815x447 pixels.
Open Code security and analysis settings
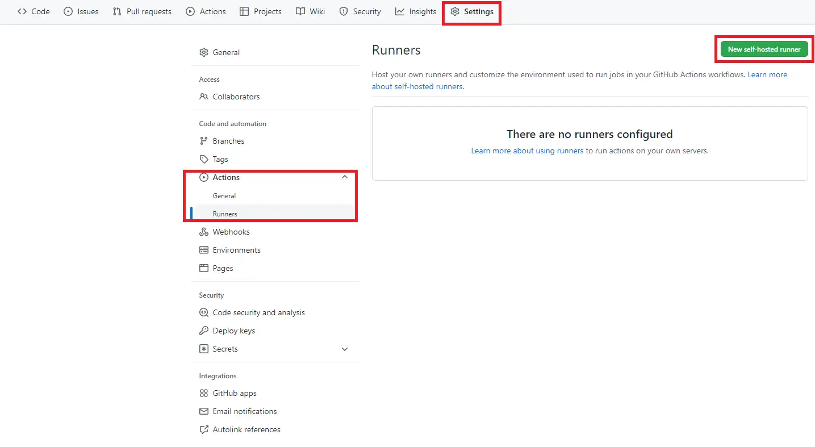pos(258,312)
